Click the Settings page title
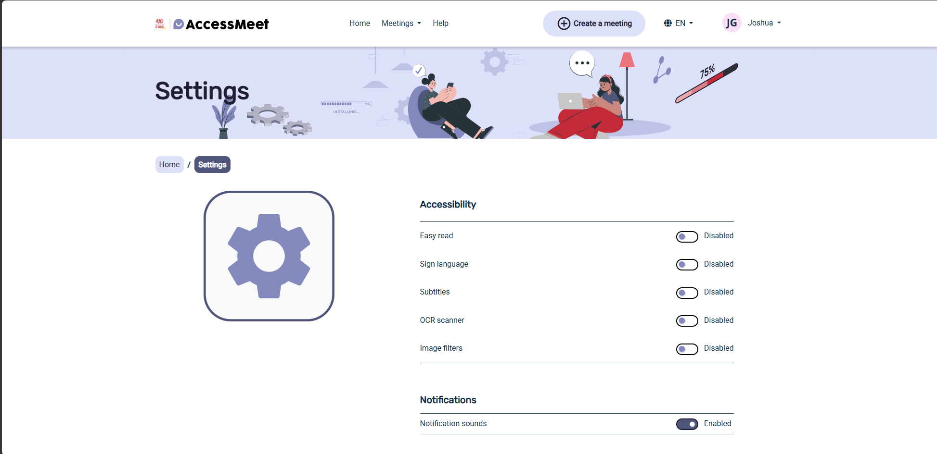This screenshot has width=937, height=454. click(x=202, y=91)
